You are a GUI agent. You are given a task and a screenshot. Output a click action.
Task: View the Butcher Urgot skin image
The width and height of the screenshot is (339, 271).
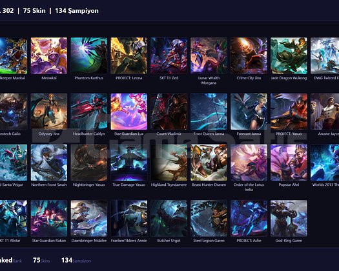point(169,218)
